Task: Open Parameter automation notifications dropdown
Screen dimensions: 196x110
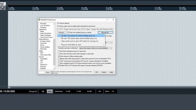Action: coord(96,48)
